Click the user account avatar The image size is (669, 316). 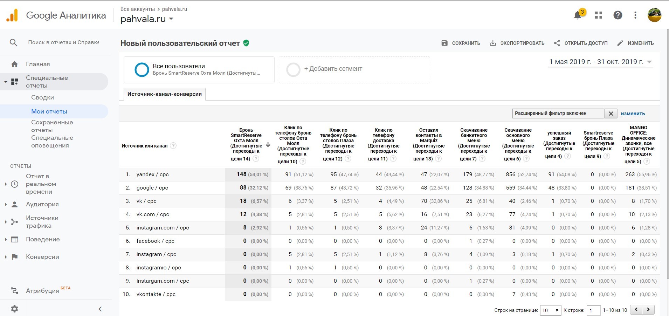tap(654, 15)
